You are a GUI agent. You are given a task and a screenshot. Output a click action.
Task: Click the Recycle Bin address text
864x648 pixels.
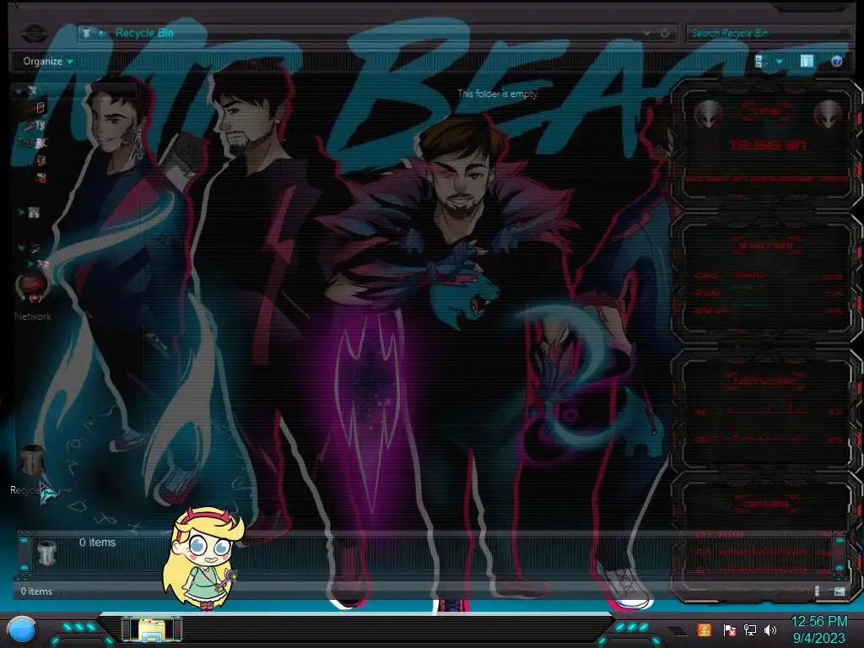[144, 33]
